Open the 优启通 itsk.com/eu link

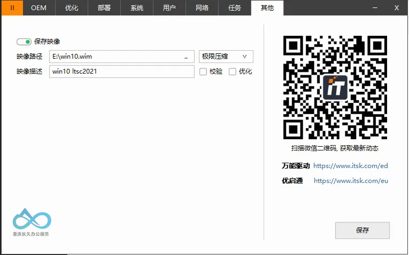click(351, 181)
